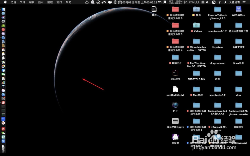
Task: Select the 开发者 desktop icon
Action: [175, 139]
